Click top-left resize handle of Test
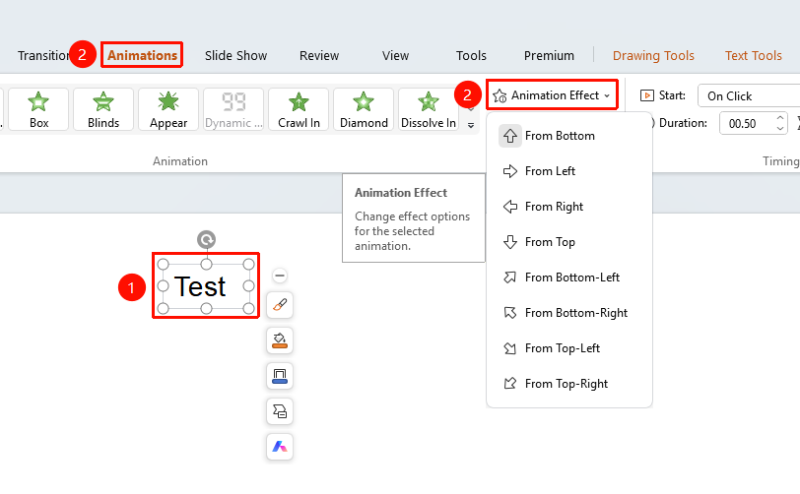Image resolution: width=800 pixels, height=494 pixels. pyautogui.click(x=163, y=264)
